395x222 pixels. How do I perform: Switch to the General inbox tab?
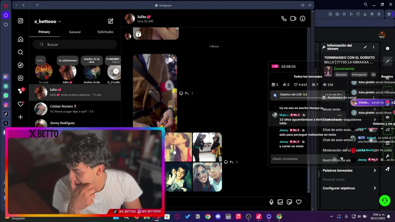(x=75, y=32)
